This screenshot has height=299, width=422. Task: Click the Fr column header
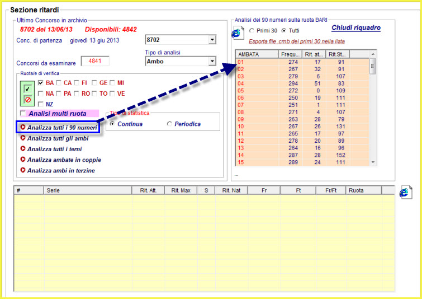tap(264, 190)
